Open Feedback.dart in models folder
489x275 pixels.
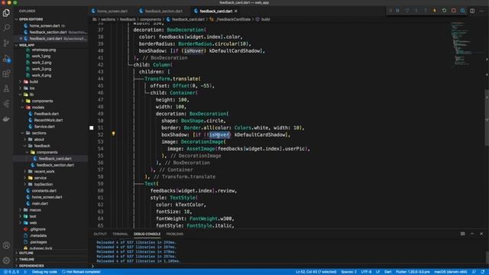[x=46, y=114]
